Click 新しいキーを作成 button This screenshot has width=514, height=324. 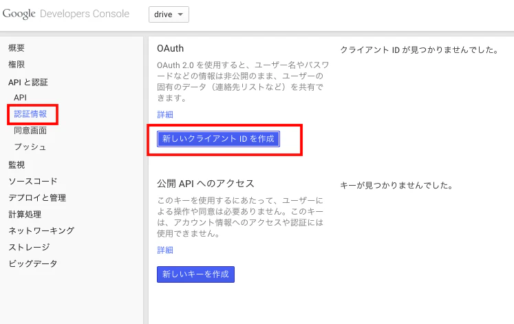195,274
